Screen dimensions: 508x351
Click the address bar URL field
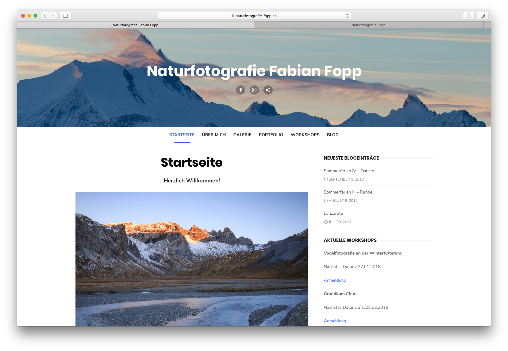click(x=254, y=16)
